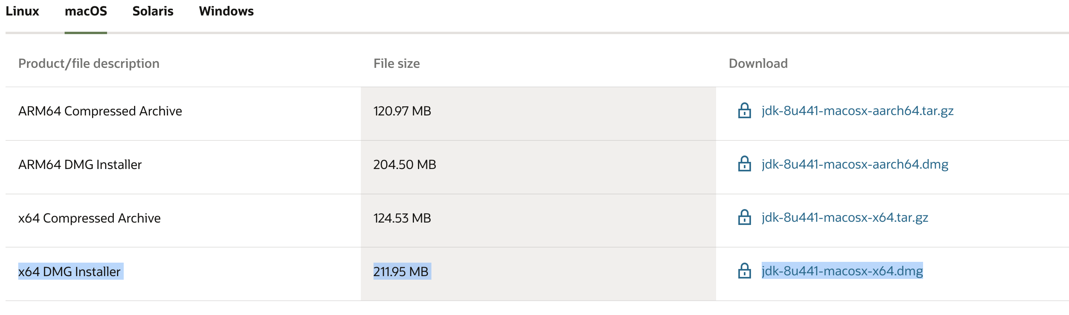Open the Solaris tab
Viewport: 1069px width, 315px height.
tap(153, 11)
